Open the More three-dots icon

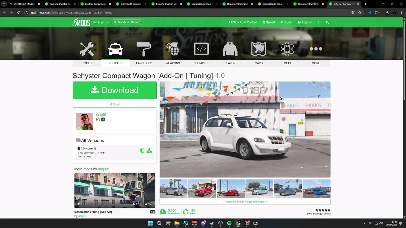coord(316,49)
